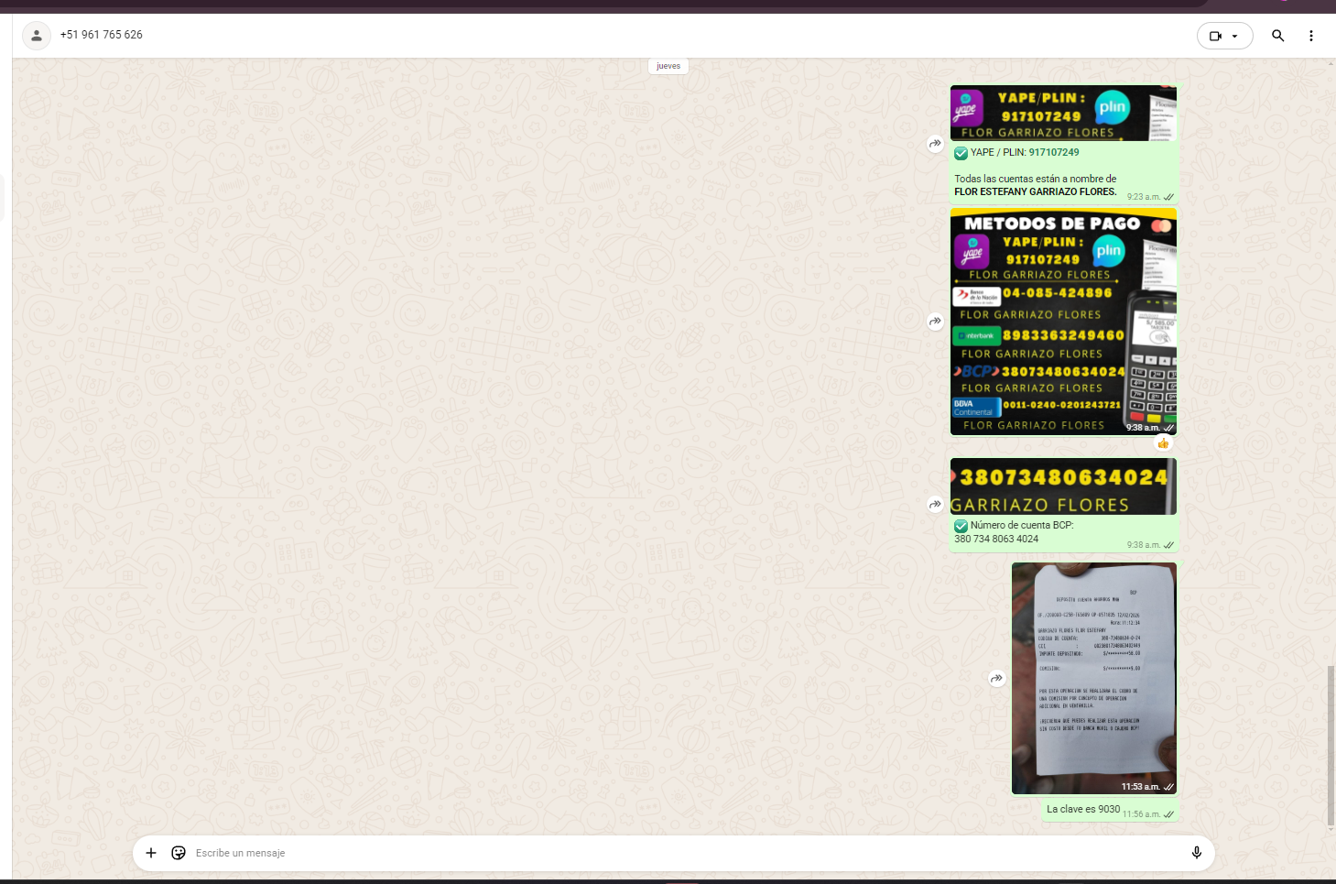Forward the BCP receipt photo
This screenshot has width=1336, height=884.
(x=996, y=678)
